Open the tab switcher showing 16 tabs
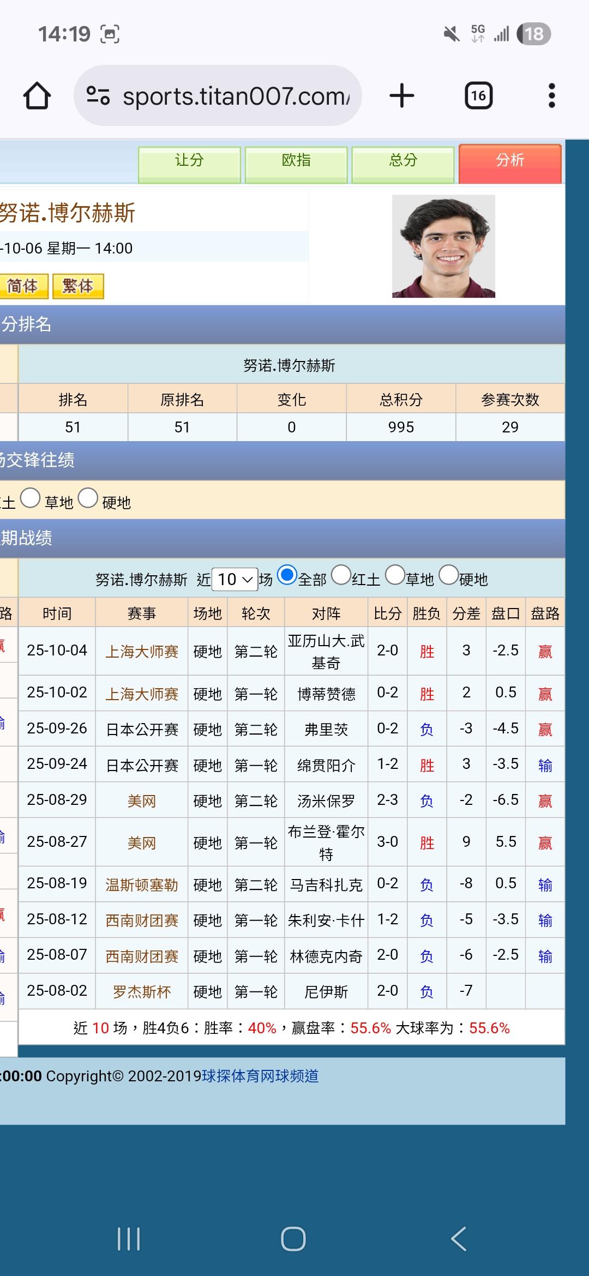The height and width of the screenshot is (1276, 589). pyautogui.click(x=478, y=96)
